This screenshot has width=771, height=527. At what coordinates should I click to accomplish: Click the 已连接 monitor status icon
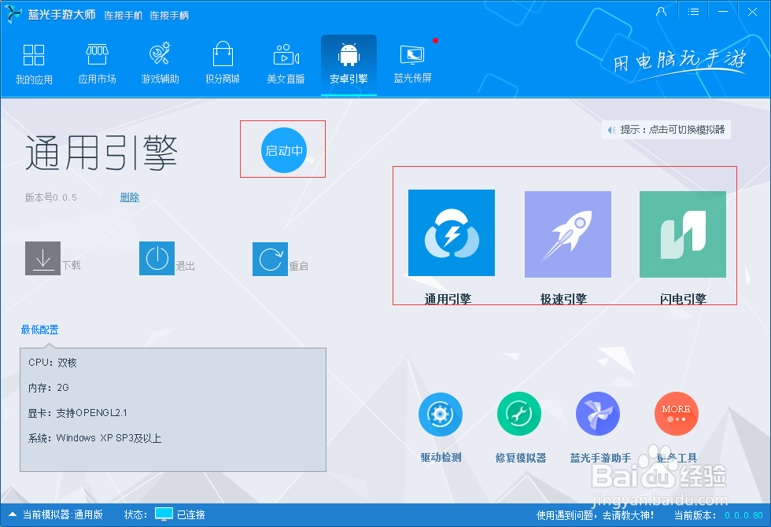(x=164, y=514)
